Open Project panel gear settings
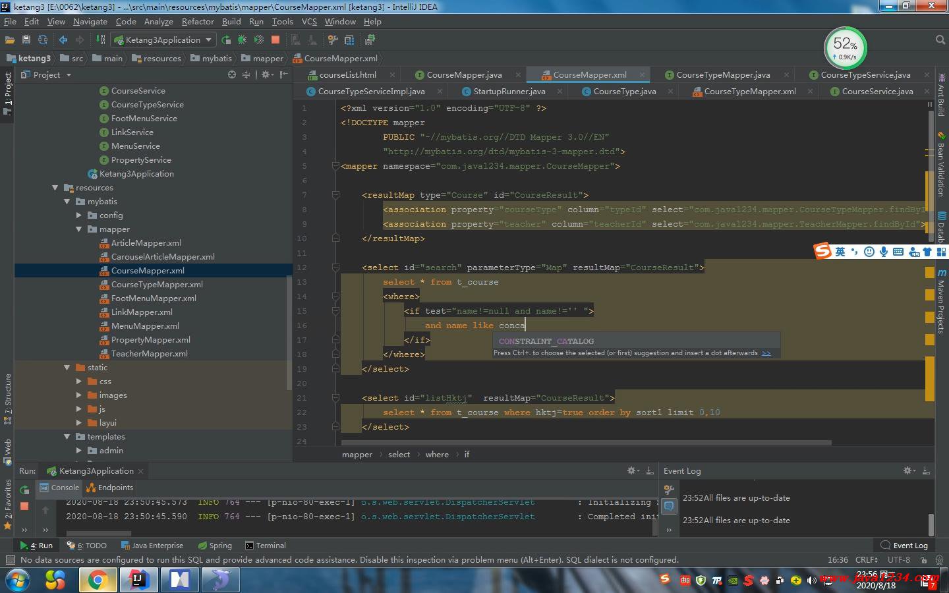 click(267, 74)
